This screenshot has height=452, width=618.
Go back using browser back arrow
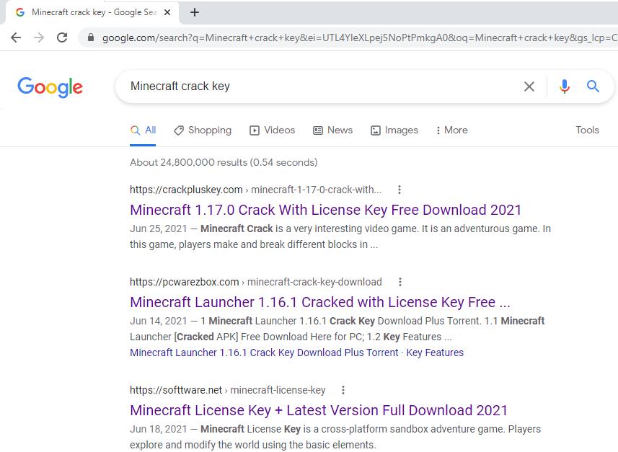pyautogui.click(x=16, y=37)
